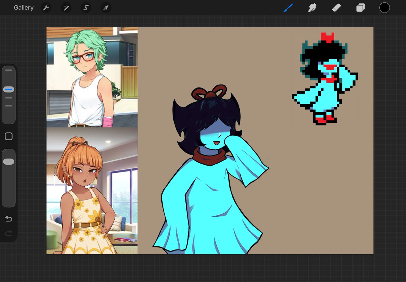Activate the Transform arrow tool
This screenshot has width=406, height=282.
106,7
